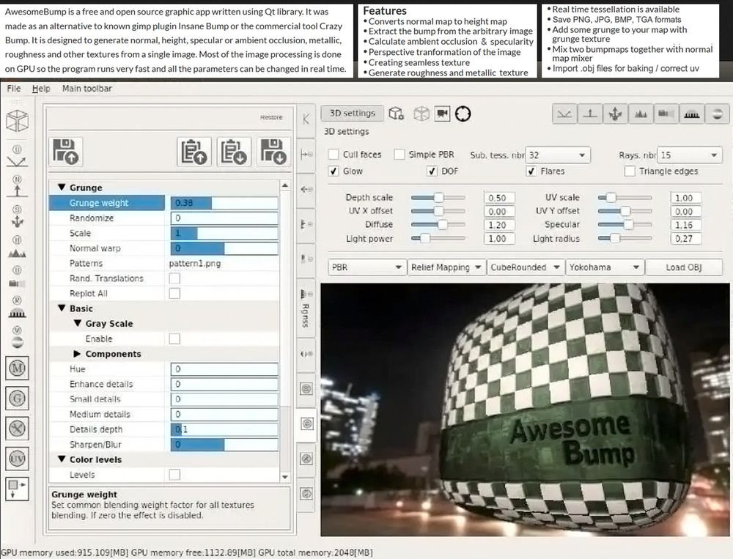Toggle the height map button in top-right toolbar
The width and height of the screenshot is (733, 559).
coord(641,114)
